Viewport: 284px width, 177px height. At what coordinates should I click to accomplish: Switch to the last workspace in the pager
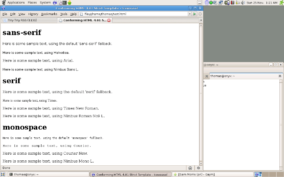tap(280, 175)
